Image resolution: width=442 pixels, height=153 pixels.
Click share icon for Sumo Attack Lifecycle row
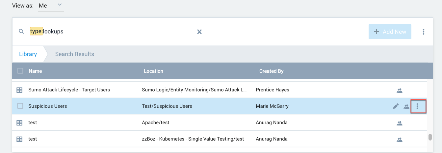pos(400,90)
